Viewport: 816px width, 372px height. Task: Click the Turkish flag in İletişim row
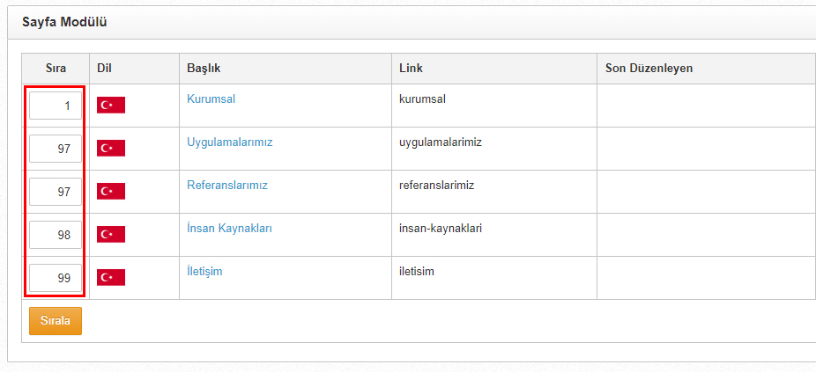pos(111,277)
